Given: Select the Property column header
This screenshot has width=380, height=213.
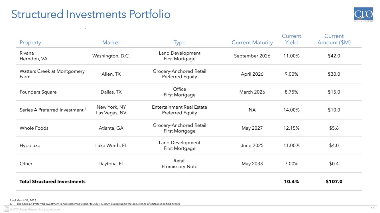Looking at the screenshot, I should pos(30,43).
